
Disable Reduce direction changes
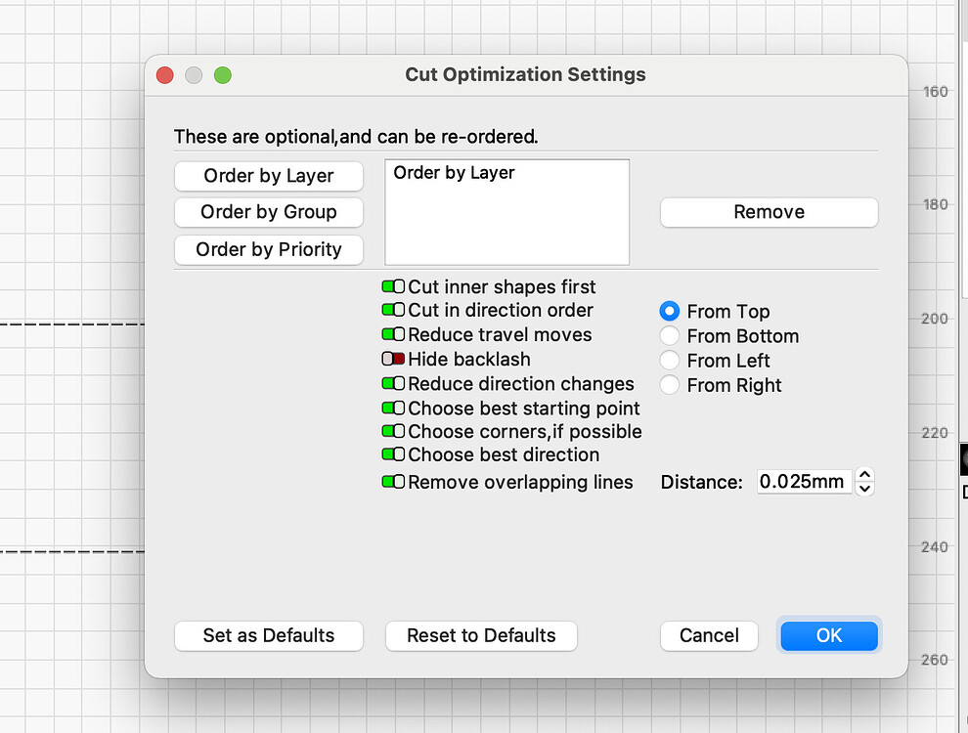[392, 383]
